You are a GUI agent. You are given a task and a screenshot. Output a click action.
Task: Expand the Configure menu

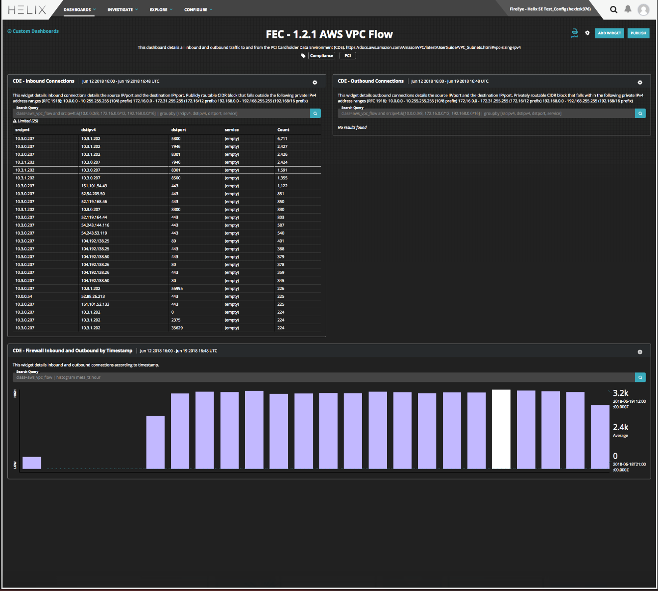[198, 9]
